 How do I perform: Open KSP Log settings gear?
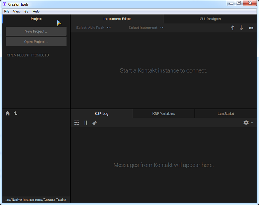point(246,122)
